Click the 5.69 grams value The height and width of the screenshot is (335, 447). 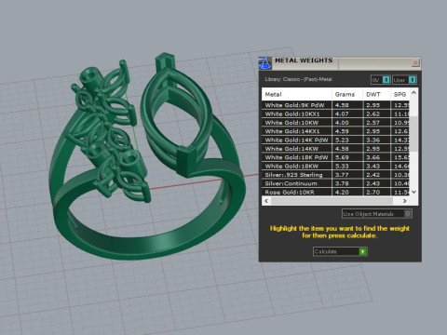point(342,157)
